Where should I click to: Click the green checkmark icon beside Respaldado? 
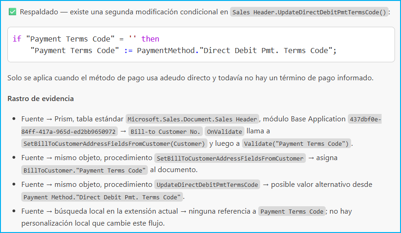pyautogui.click(x=12, y=12)
